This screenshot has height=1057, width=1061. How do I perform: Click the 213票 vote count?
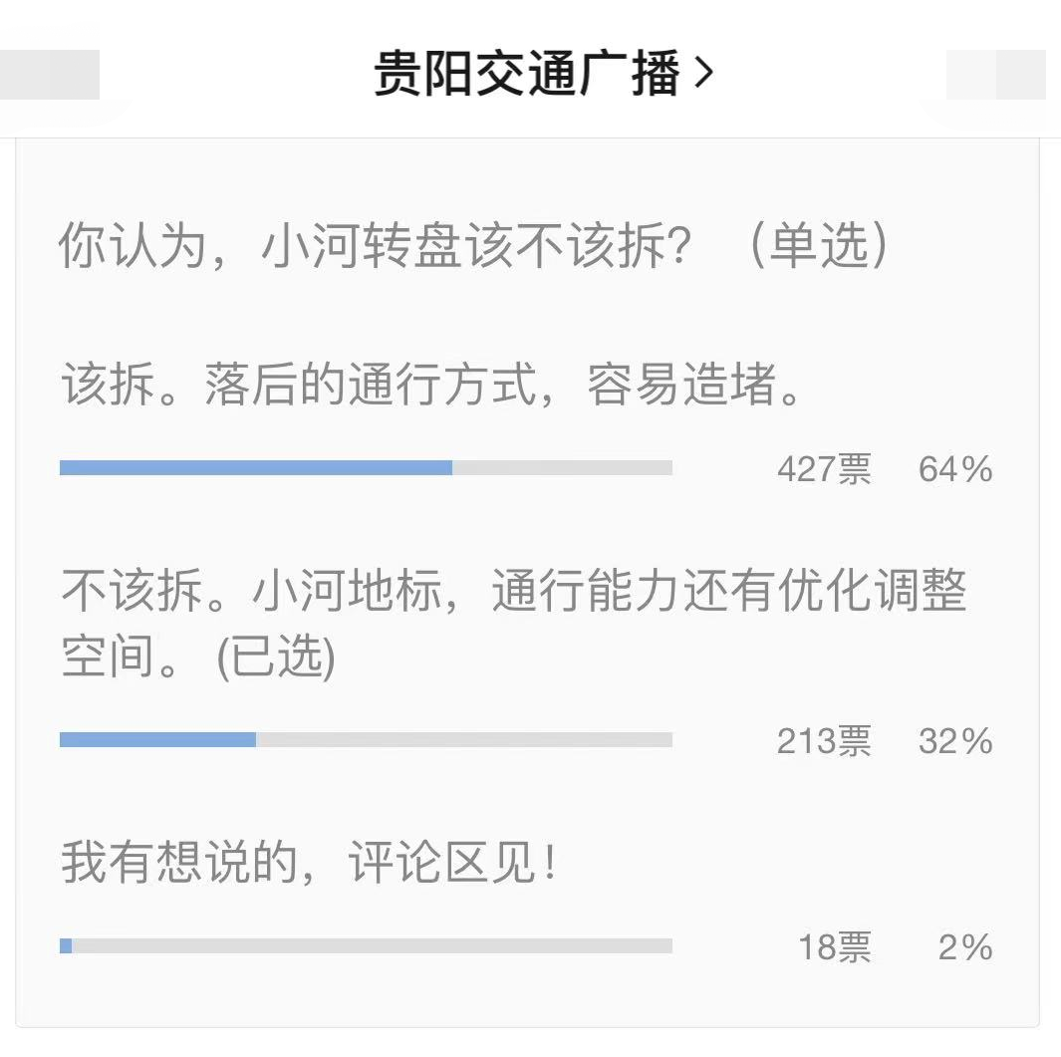tap(824, 741)
